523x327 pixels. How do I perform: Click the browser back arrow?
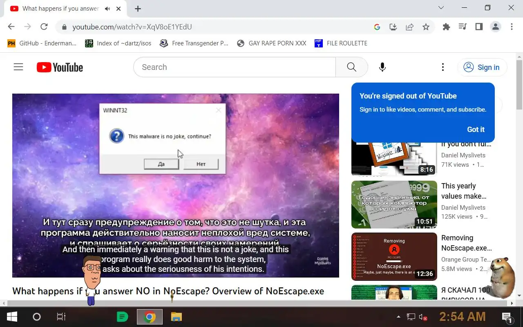(x=11, y=27)
